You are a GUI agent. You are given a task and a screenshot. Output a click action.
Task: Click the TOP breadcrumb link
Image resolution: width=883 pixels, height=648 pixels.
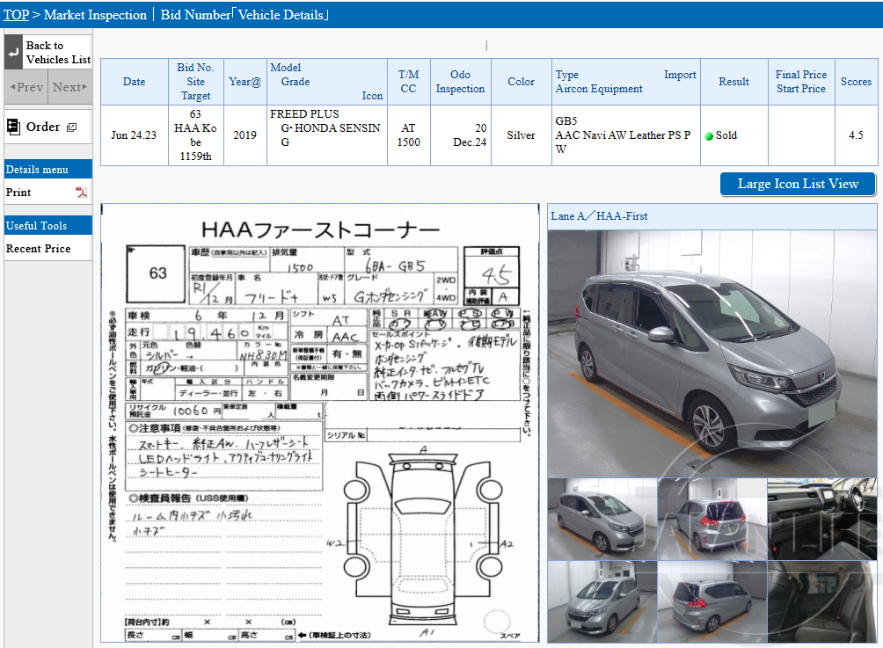click(x=15, y=14)
